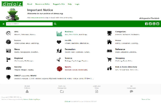The width and height of the screenshot is (161, 107).
Task: Click the Sites document icon in footer
Action: tap(97, 91)
